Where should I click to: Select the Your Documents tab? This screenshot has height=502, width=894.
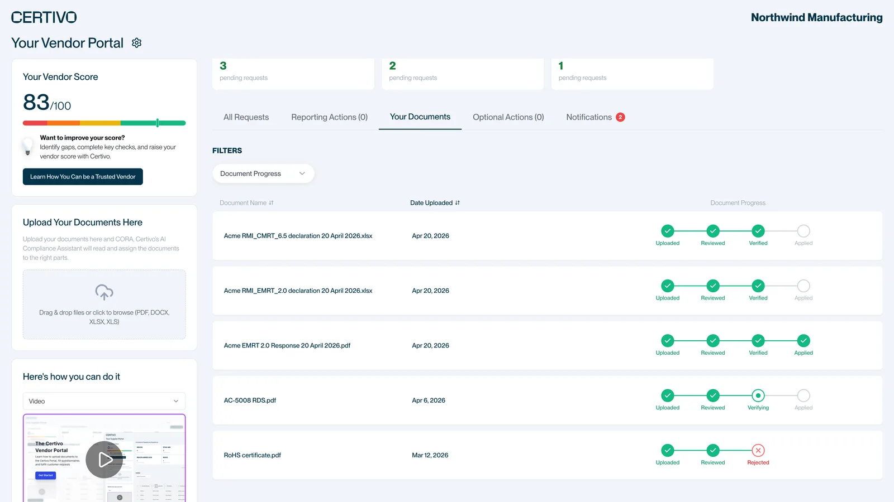click(x=420, y=117)
